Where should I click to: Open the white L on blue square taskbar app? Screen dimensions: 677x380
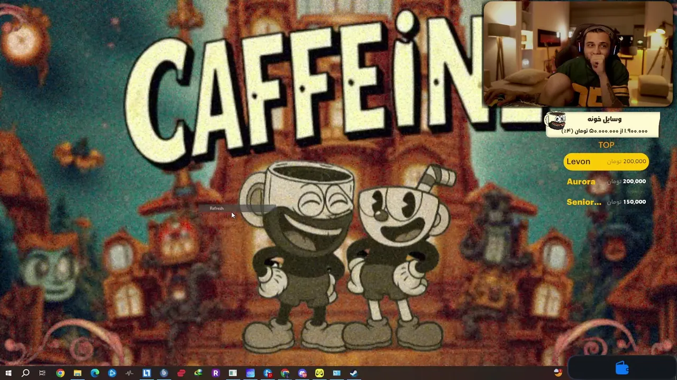(147, 373)
